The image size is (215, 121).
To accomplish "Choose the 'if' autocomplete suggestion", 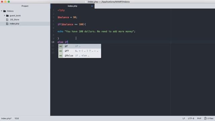I will 80,46.
